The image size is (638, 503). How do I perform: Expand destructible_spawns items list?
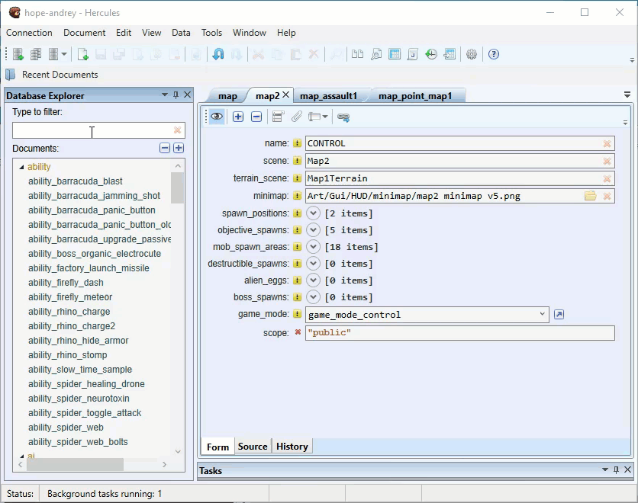tap(313, 263)
